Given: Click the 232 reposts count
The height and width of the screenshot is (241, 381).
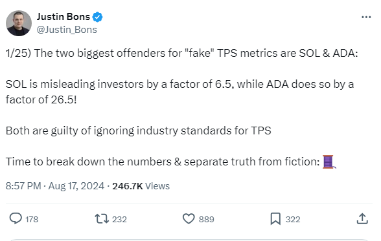Looking at the screenshot, I should click(x=119, y=219).
